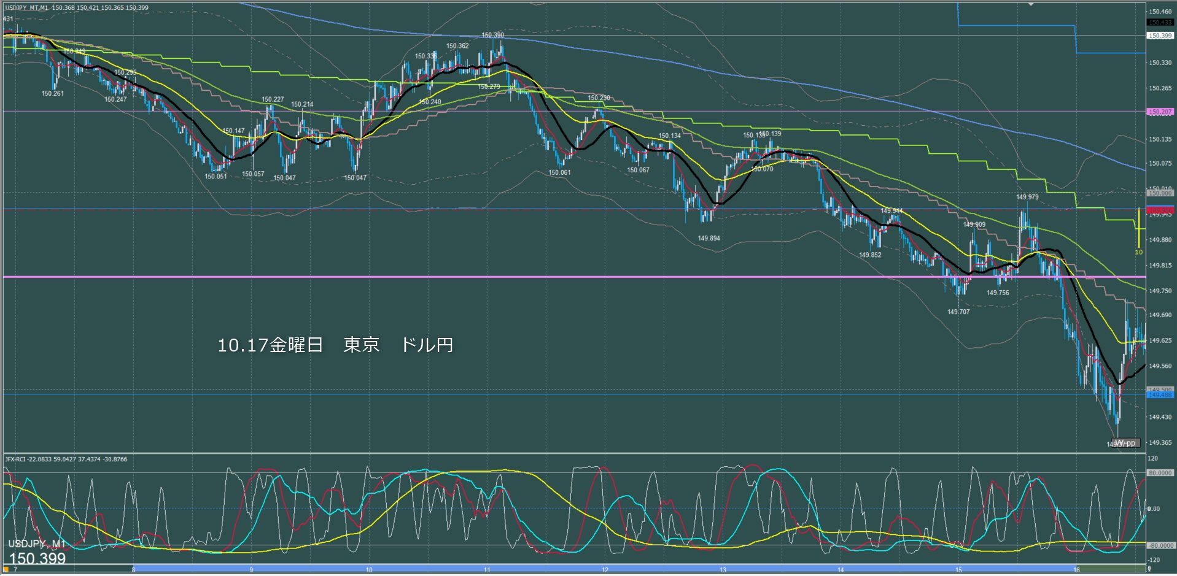The image size is (1177, 576).
Task: Click the black 150.433 price tag
Action: pos(1160,23)
